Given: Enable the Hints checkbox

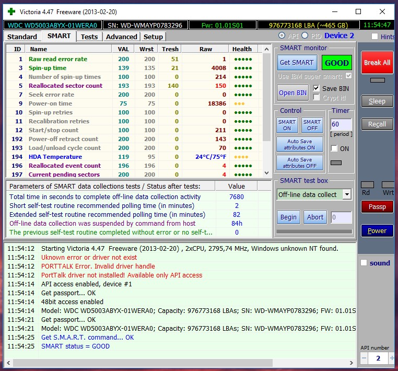Looking at the screenshot, I should pos(374,37).
